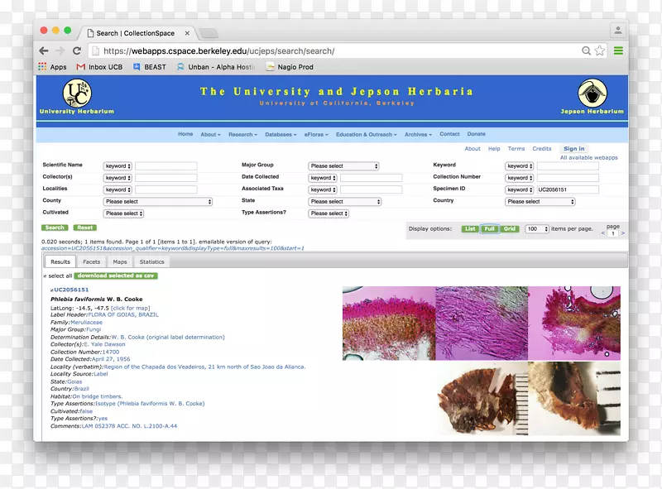This screenshot has height=489, width=662.
Task: Switch display option to Grid
Action: [x=510, y=228]
